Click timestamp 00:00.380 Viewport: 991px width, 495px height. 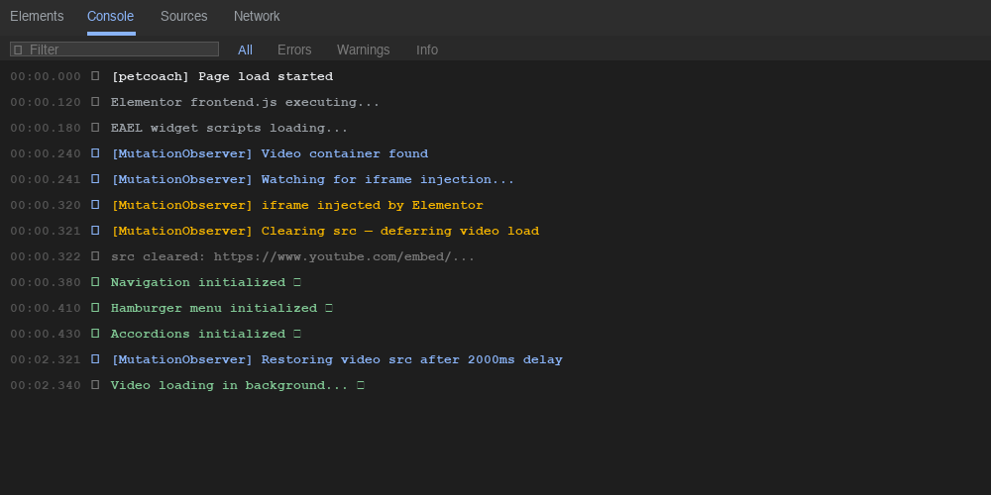(46, 283)
